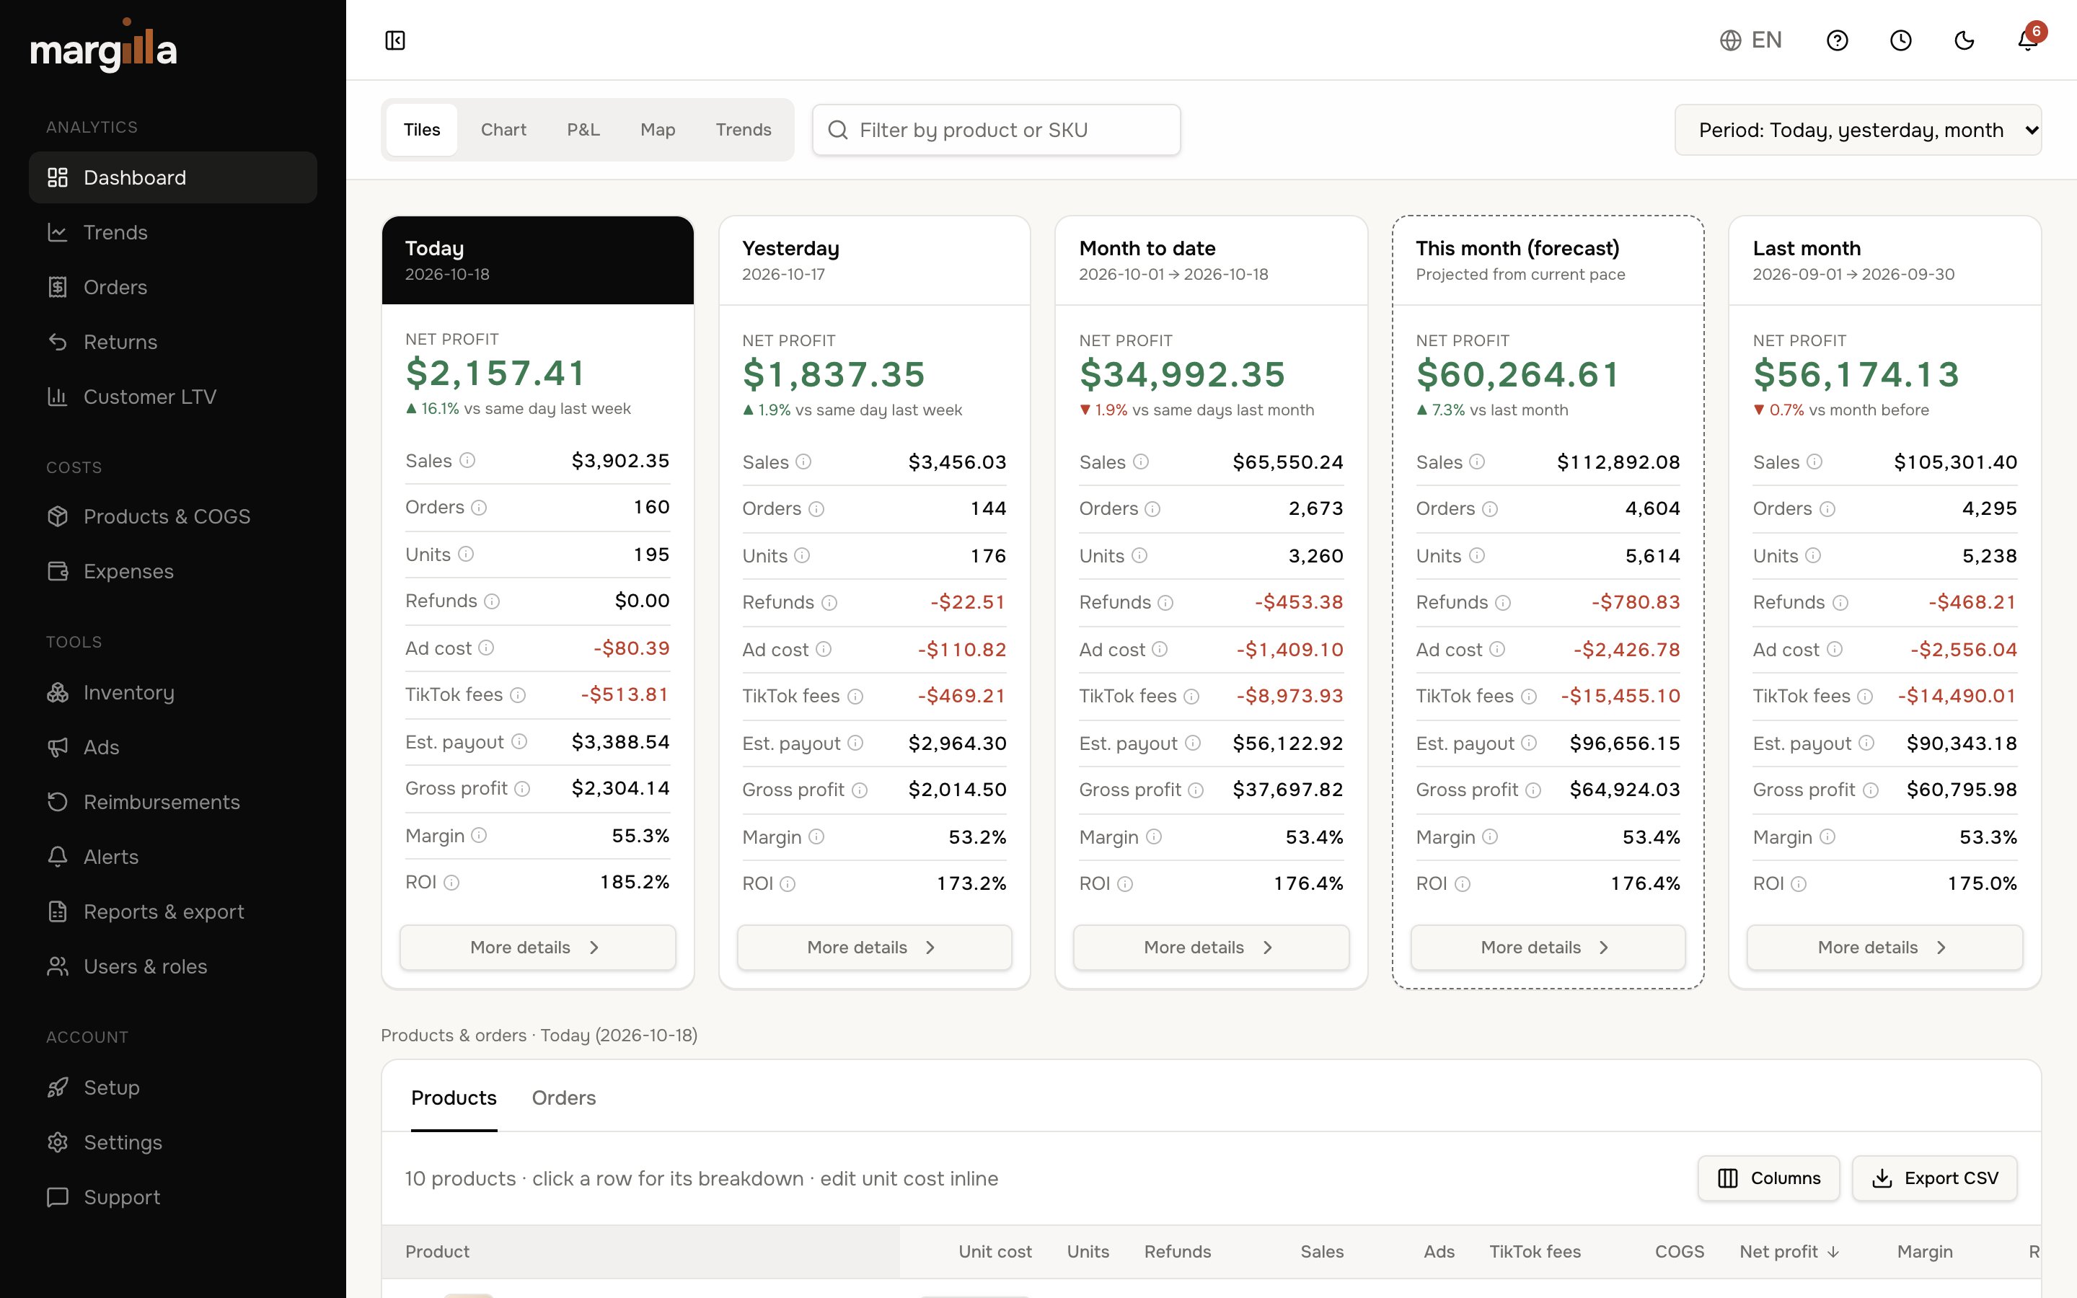
Task: Open Customer LTV in sidebar
Action: 172,397
